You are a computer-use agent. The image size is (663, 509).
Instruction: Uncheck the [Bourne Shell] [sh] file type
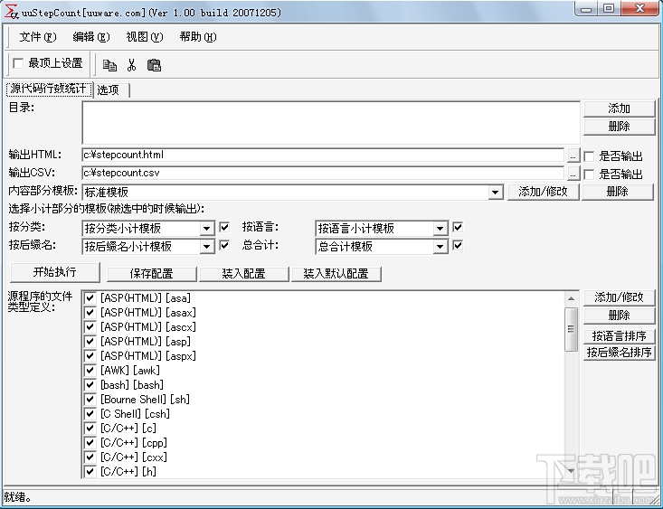[90, 399]
